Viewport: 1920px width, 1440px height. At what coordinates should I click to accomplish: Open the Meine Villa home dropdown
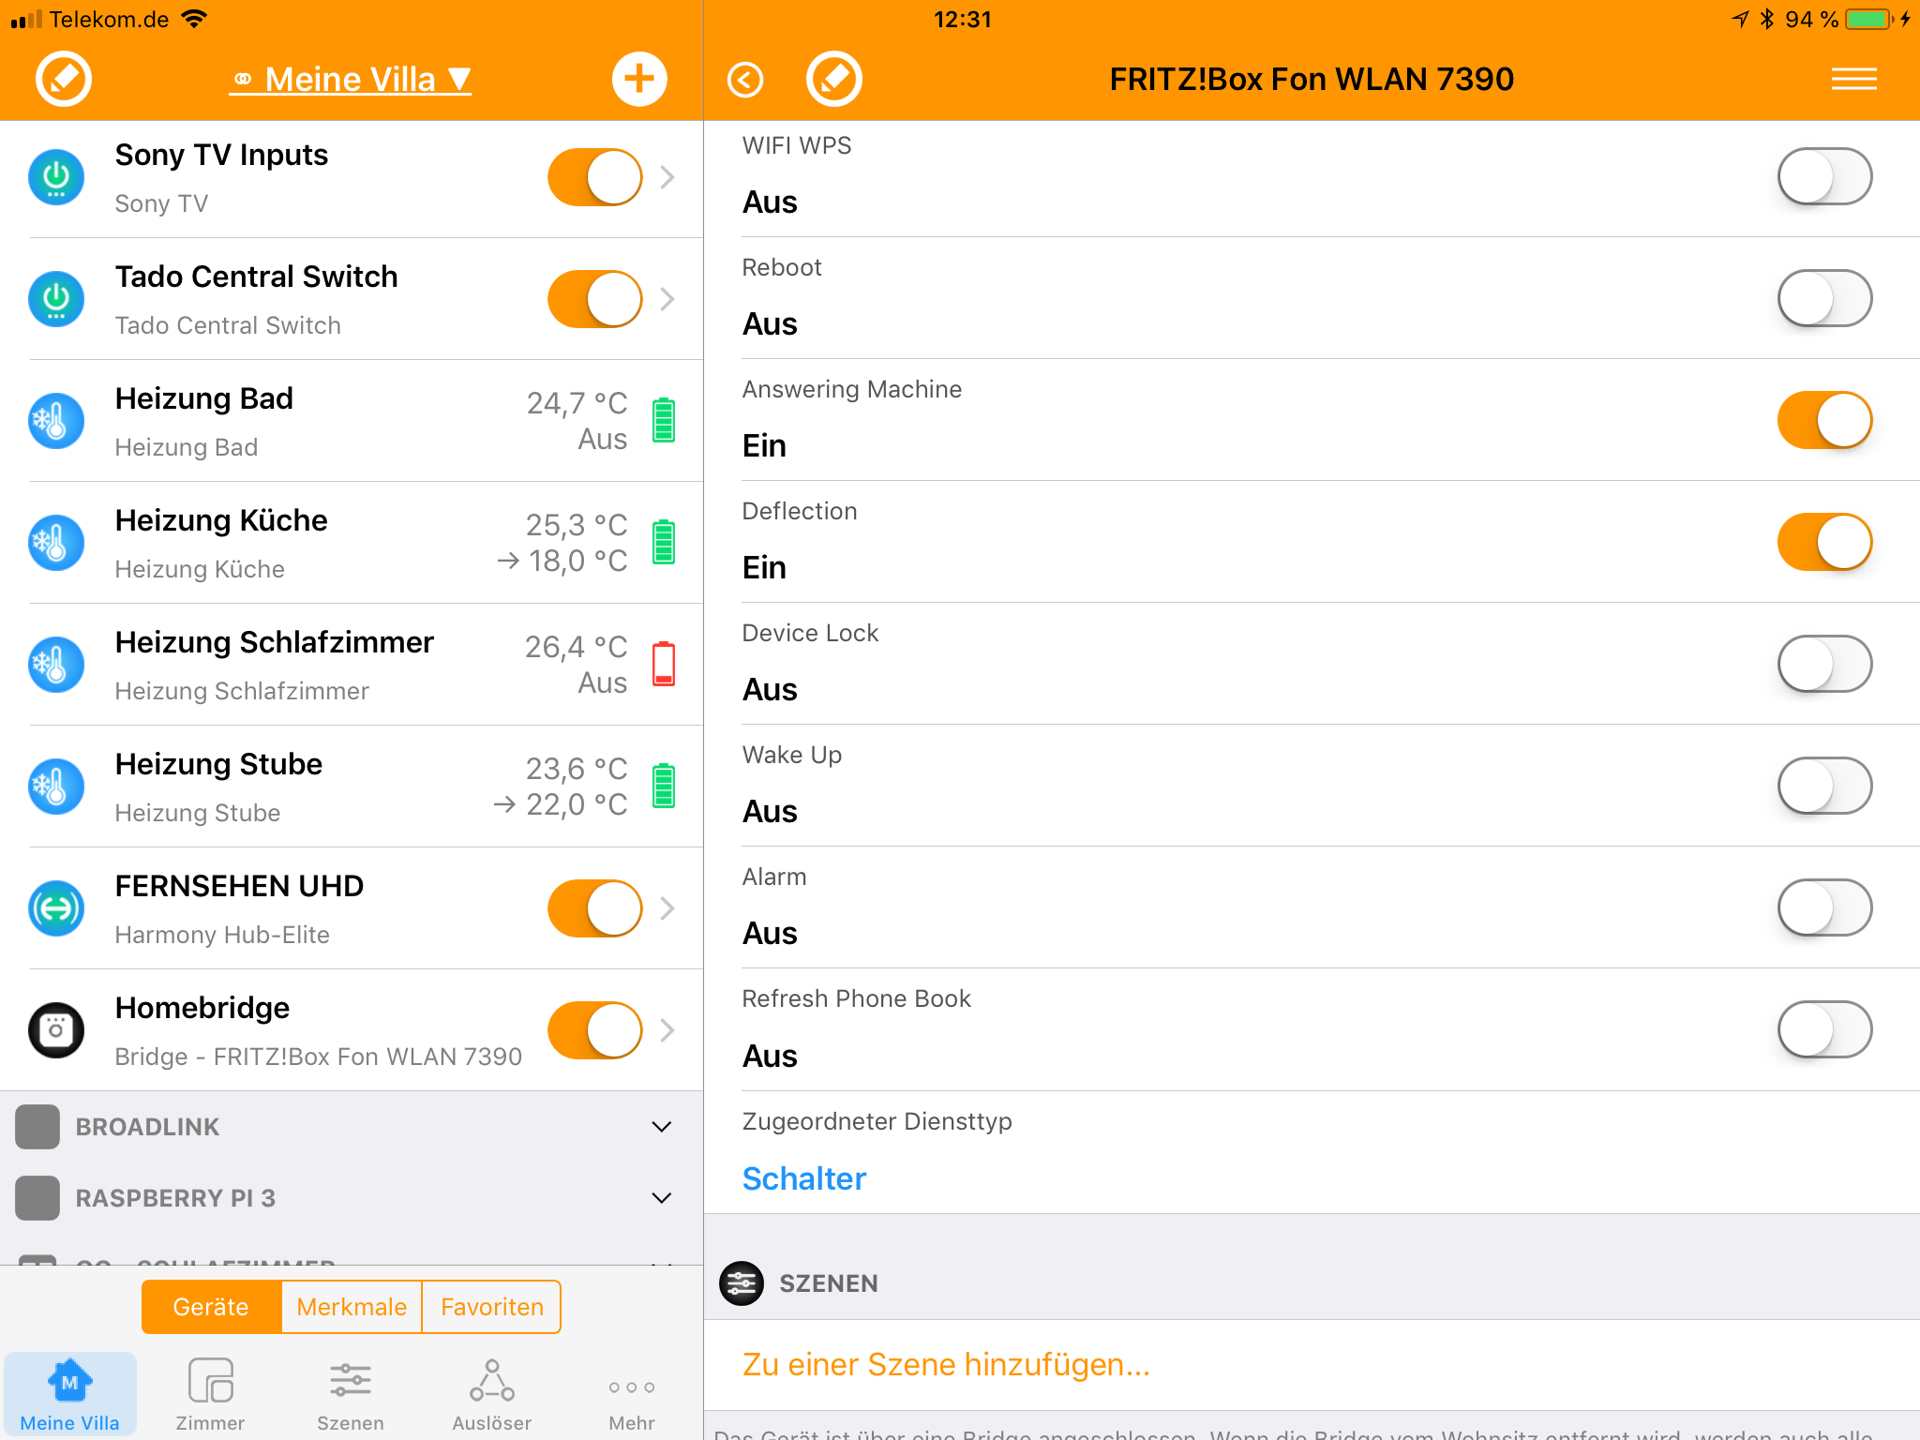point(352,80)
